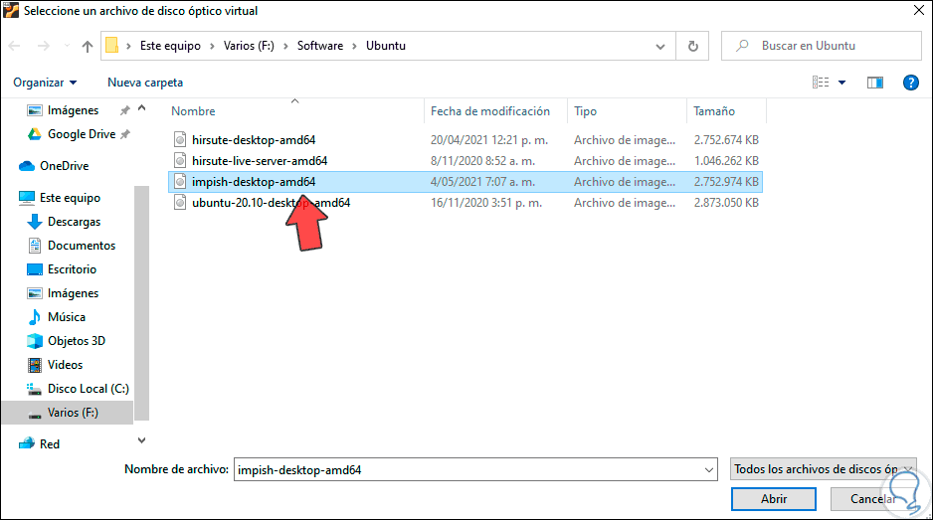The height and width of the screenshot is (520, 933).
Task: Click the ubuntu-20.10-desktop-amd64 disc image icon
Action: tap(180, 202)
